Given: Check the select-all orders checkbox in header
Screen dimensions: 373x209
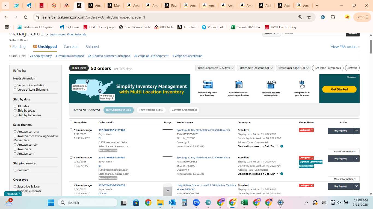Looking at the screenshot, I should [x=71, y=122].
